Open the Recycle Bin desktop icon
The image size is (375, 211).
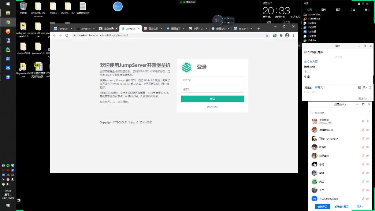point(23,8)
